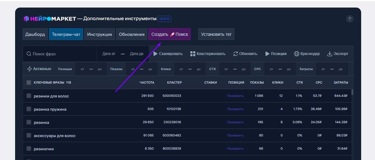Click the Установить тег button
The width and height of the screenshot is (375, 160).
coord(216,34)
